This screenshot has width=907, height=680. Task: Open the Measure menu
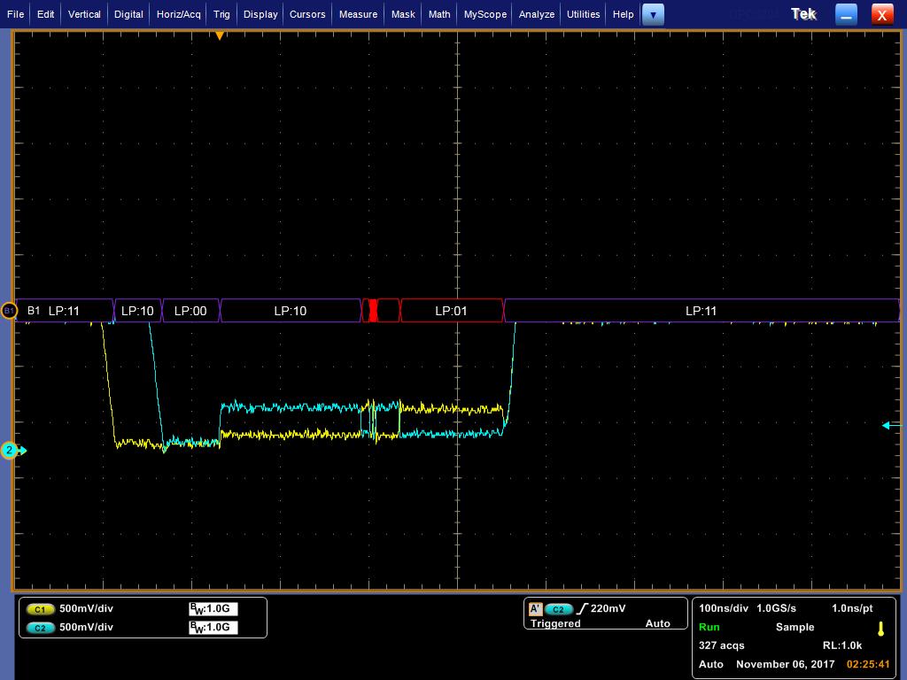358,14
